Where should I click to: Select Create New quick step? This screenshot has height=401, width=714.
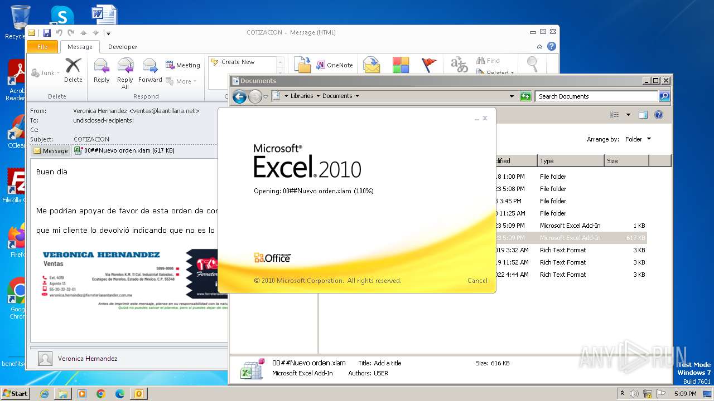coord(243,62)
